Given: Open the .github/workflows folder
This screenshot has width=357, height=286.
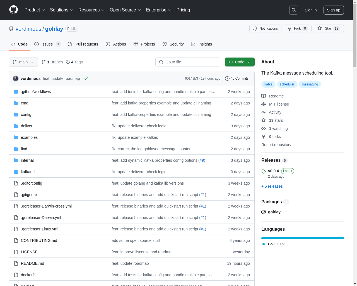Looking at the screenshot, I should pyautogui.click(x=36, y=92).
